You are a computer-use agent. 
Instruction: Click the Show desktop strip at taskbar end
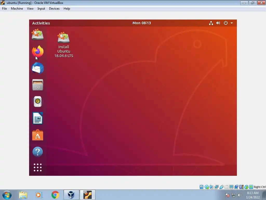264,195
